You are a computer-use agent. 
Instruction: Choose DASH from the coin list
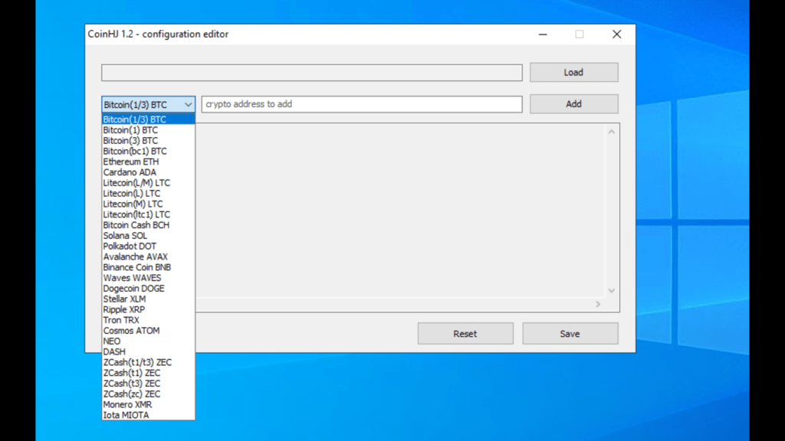pyautogui.click(x=148, y=352)
